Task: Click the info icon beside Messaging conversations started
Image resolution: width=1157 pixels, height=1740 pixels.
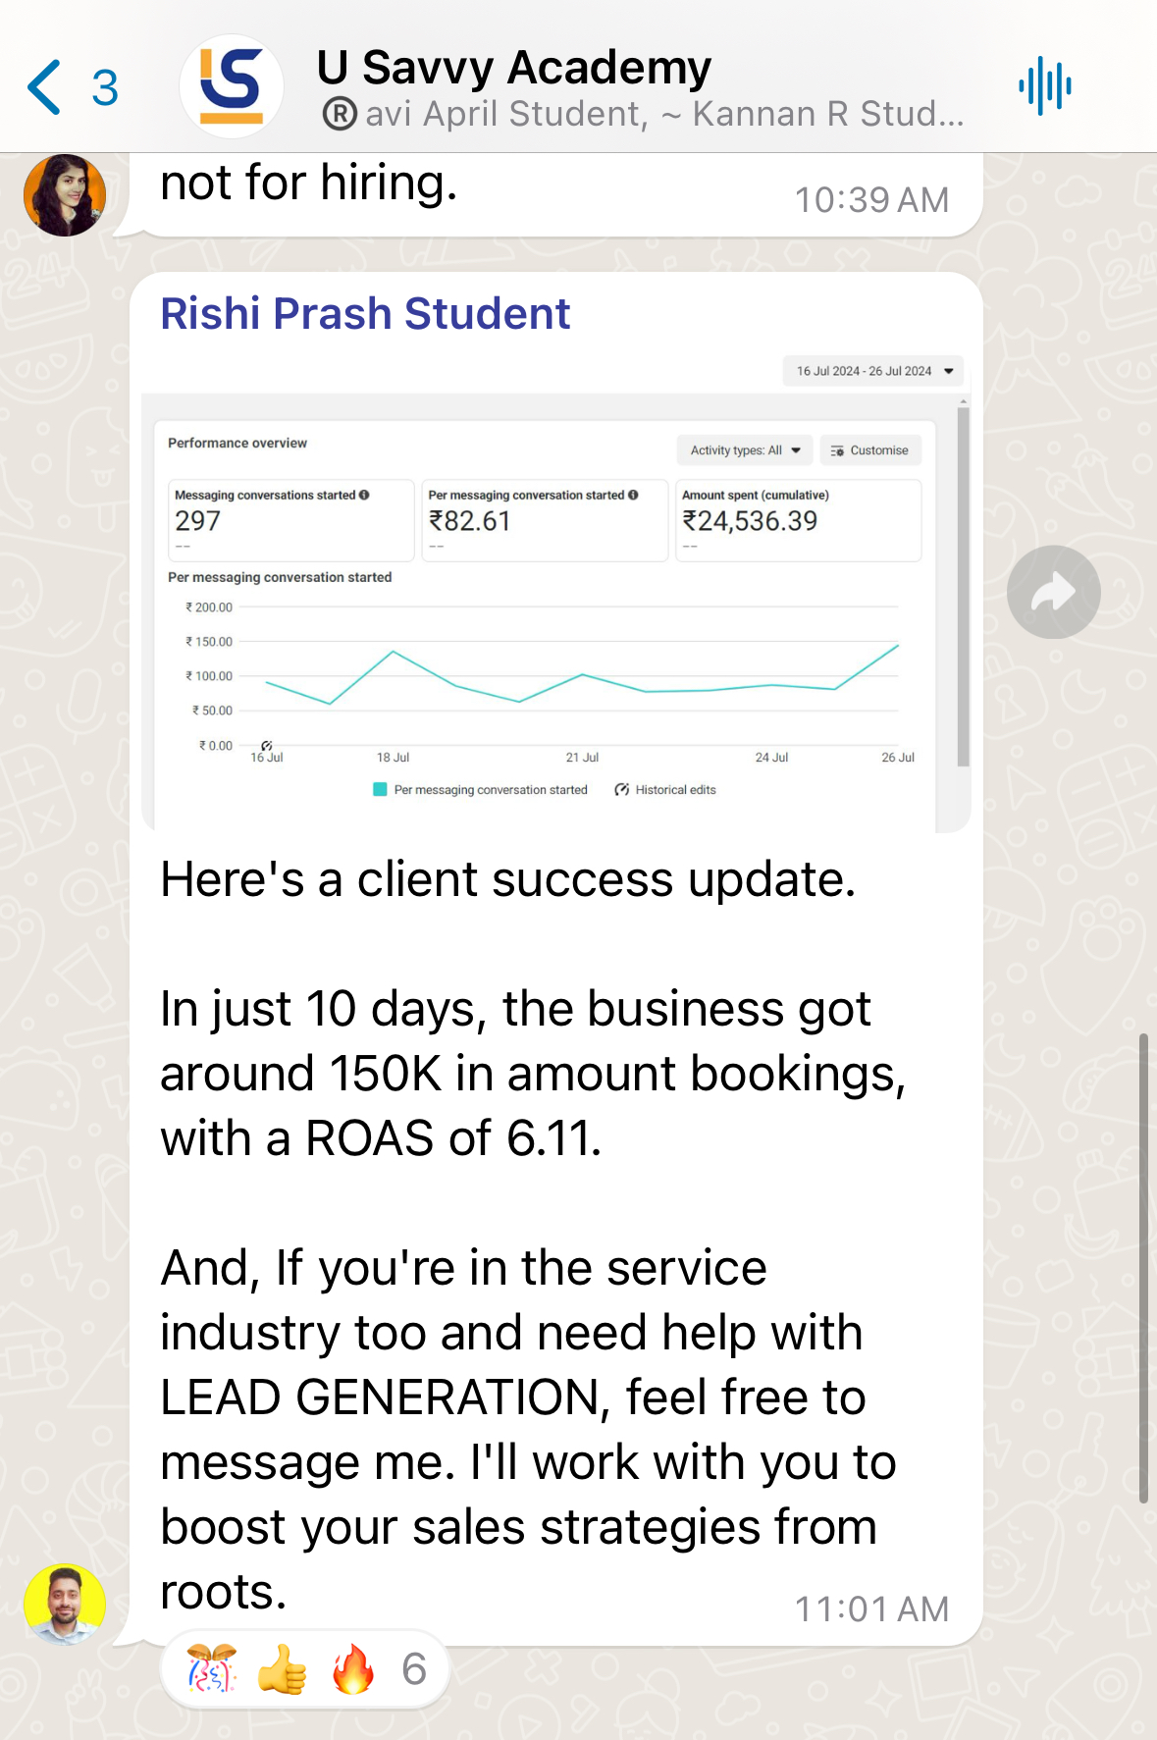Action: [x=364, y=496]
